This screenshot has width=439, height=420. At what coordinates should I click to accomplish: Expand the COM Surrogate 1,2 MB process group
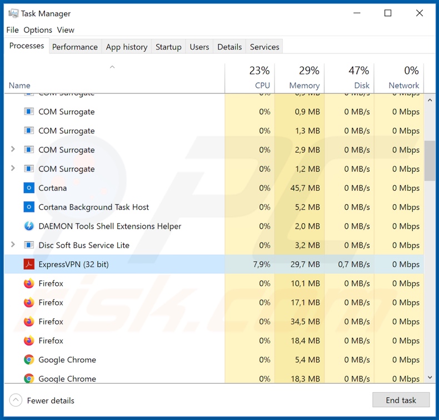tap(13, 169)
